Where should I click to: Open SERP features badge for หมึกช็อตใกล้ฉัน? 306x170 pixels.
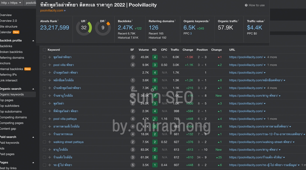coord(133,80)
